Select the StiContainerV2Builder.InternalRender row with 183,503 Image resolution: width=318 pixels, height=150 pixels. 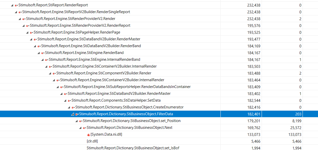pyautogui.click(x=159, y=67)
